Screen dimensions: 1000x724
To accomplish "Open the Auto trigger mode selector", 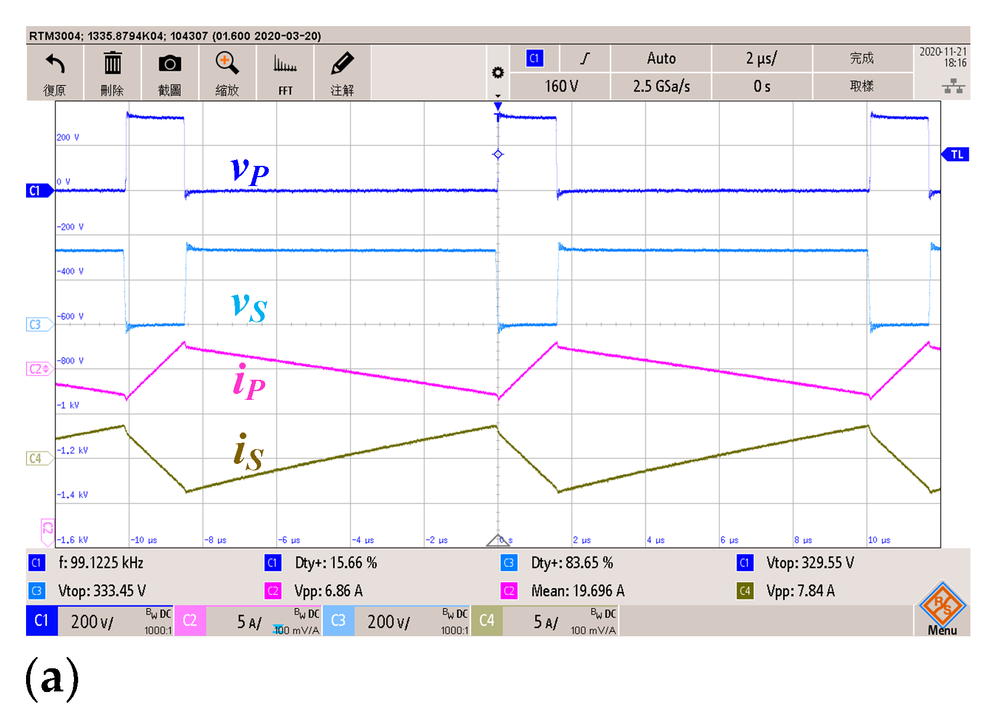I will click(661, 59).
